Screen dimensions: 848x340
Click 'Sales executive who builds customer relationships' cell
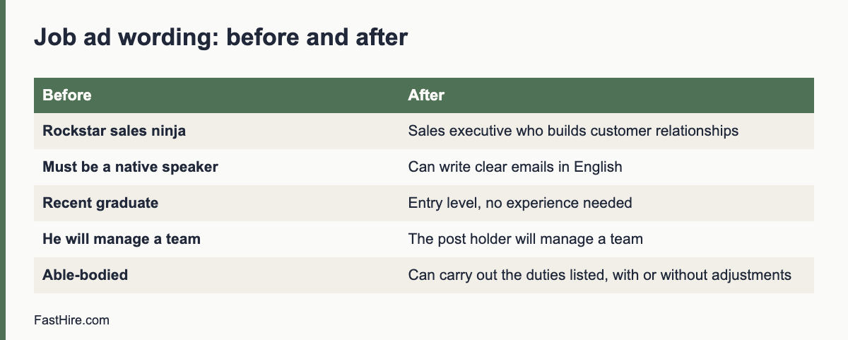point(606,131)
